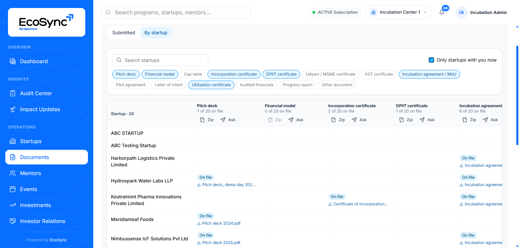Click the Mentors people icon

click(13, 173)
